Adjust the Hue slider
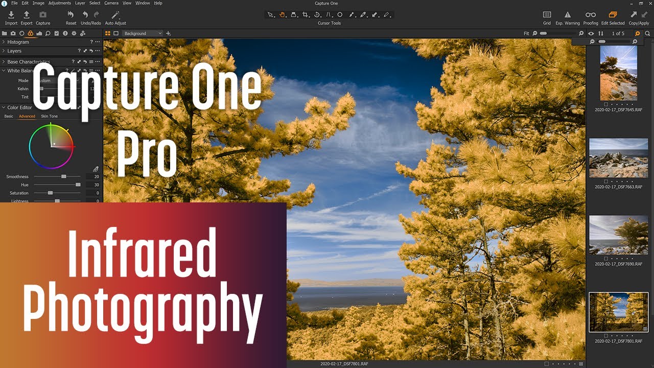Screen dimensions: 654x368 click(x=57, y=185)
